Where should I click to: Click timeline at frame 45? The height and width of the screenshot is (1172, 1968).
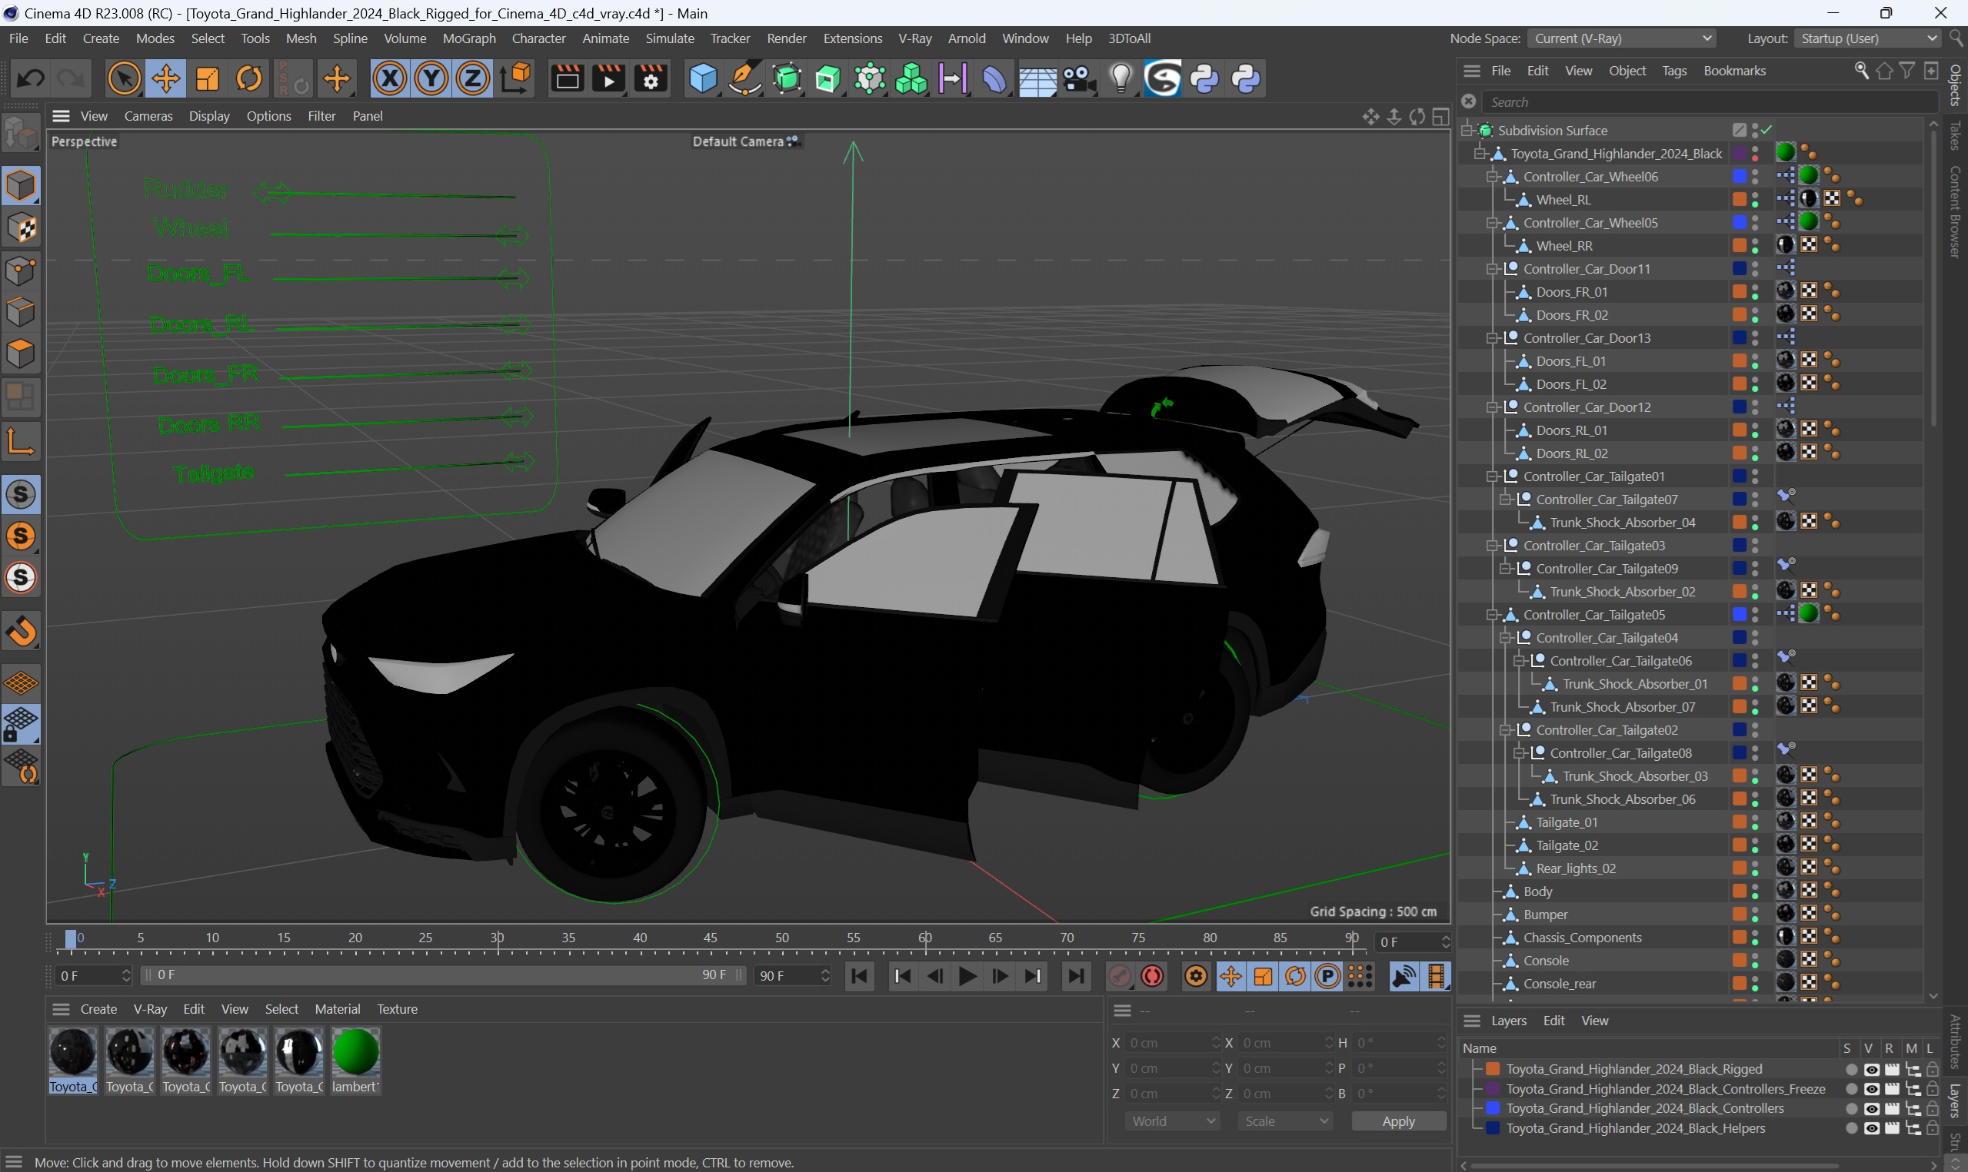point(711,939)
